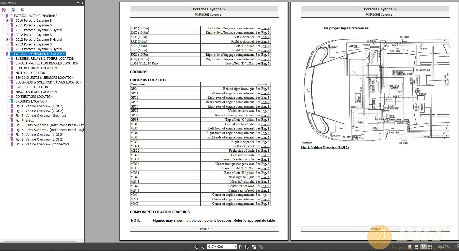Switch to continuous scrolling page view

(416, 247)
